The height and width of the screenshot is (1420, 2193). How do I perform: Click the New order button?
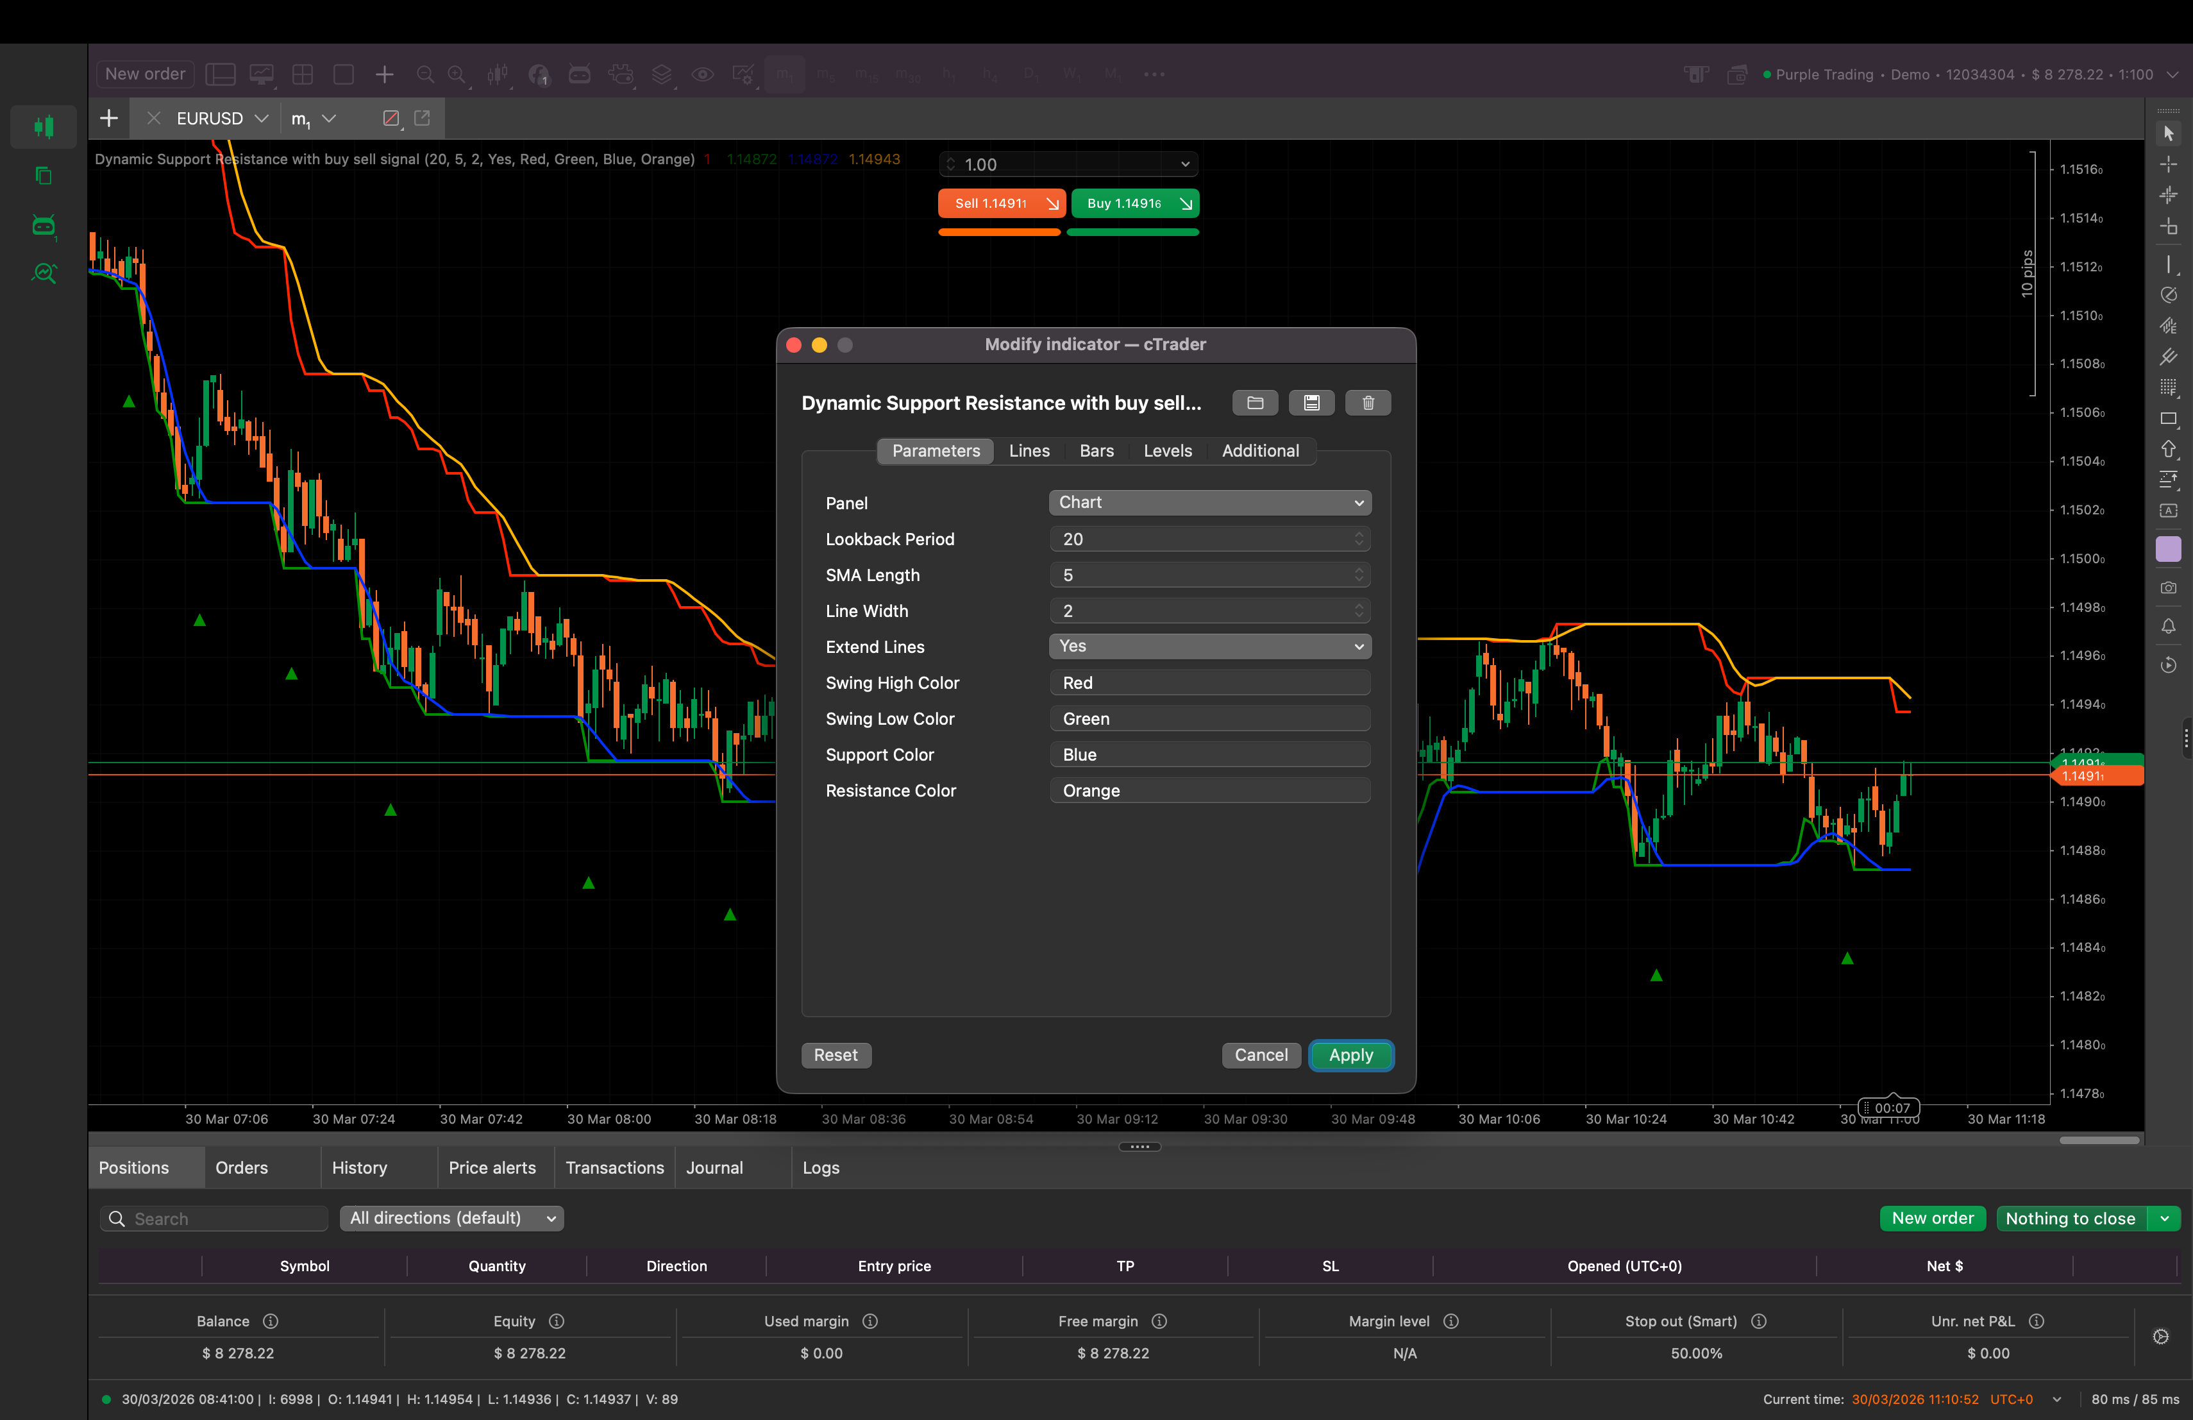[144, 74]
